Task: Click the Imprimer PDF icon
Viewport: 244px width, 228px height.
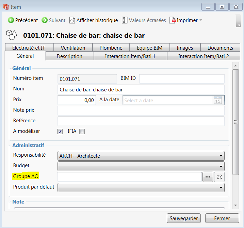Action: (x=173, y=20)
